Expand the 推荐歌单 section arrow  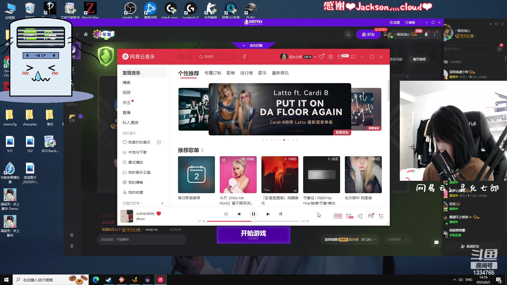click(202, 150)
